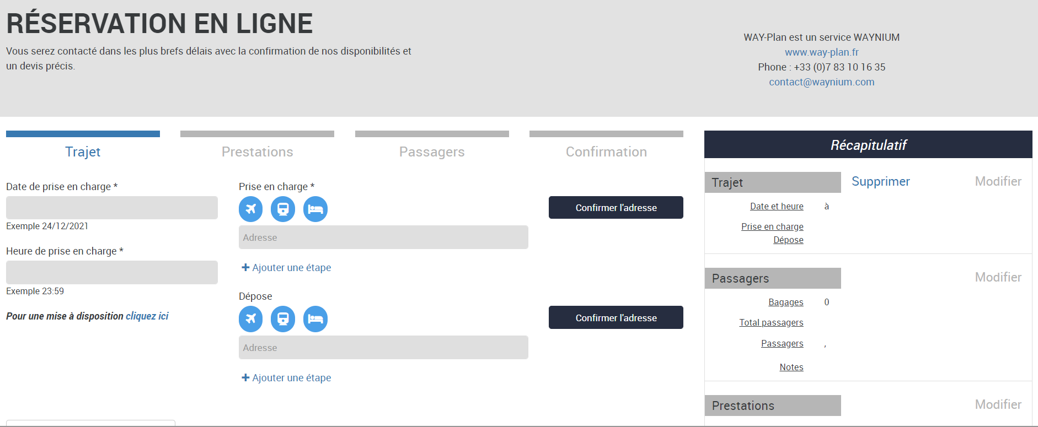Click the pickup date input field
This screenshot has width=1038, height=427.
(112, 208)
